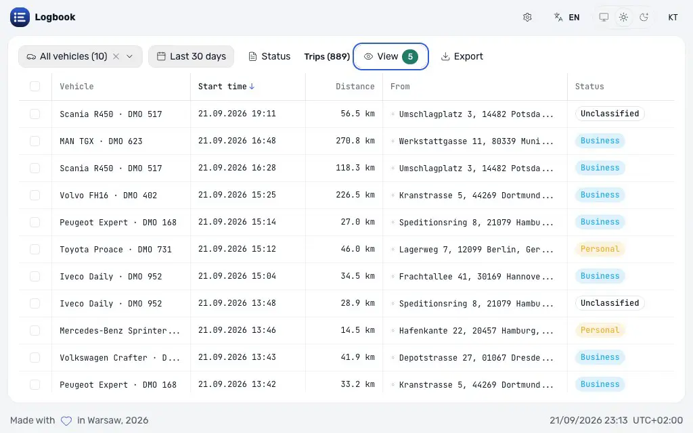Image resolution: width=693 pixels, height=433 pixels.
Task: Click Business status of Peugeot Expert 15:14
Action: tap(600, 222)
